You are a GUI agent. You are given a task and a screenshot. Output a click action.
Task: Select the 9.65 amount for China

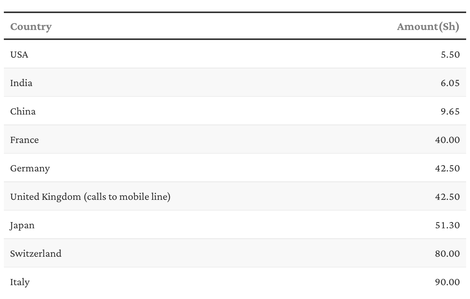[450, 111]
